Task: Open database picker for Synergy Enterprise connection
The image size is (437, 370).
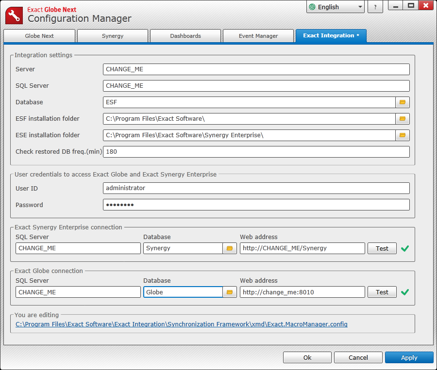Action: pos(229,248)
